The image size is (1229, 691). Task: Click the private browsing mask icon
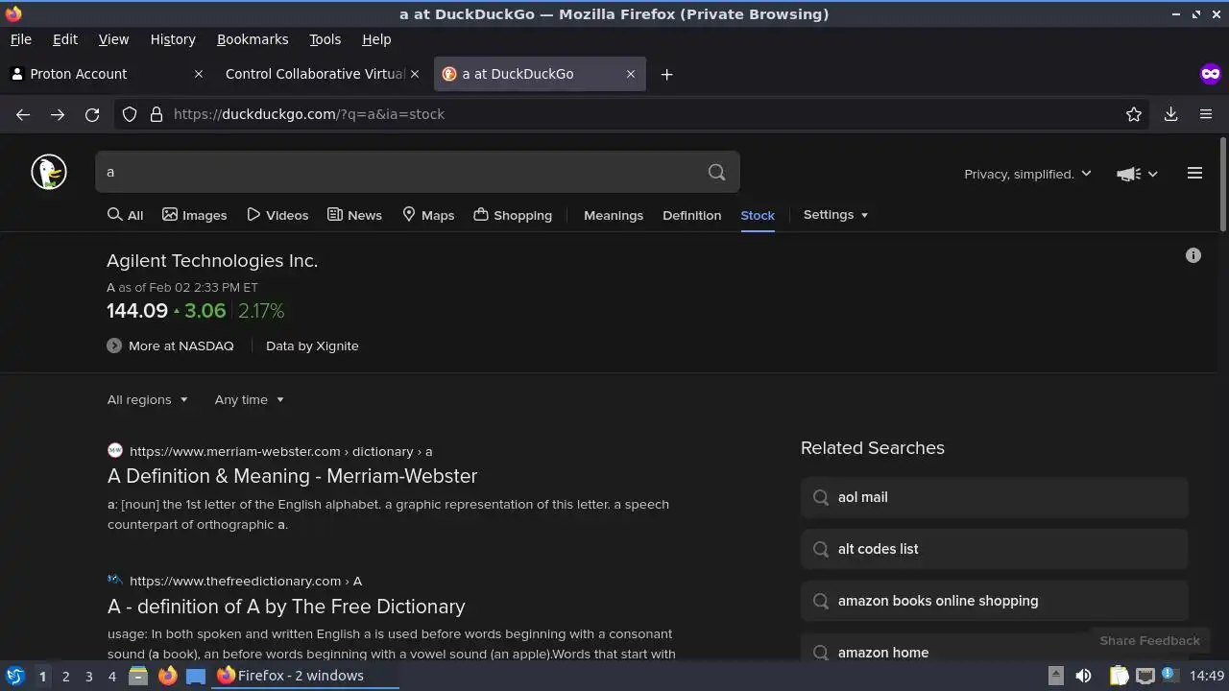pos(1210,74)
